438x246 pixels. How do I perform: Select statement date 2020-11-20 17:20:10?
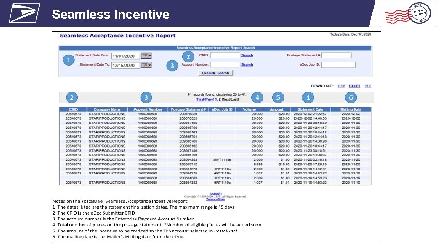(x=310, y=164)
